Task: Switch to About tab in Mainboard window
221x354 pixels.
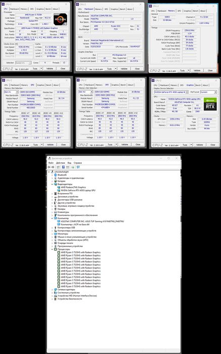Action: [130, 9]
